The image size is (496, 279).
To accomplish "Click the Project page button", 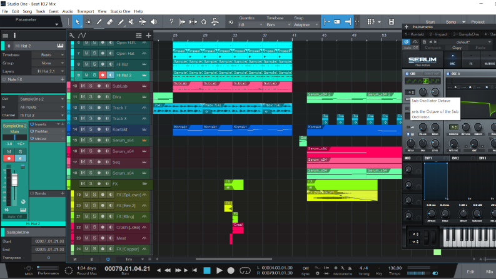I will click(x=478, y=22).
